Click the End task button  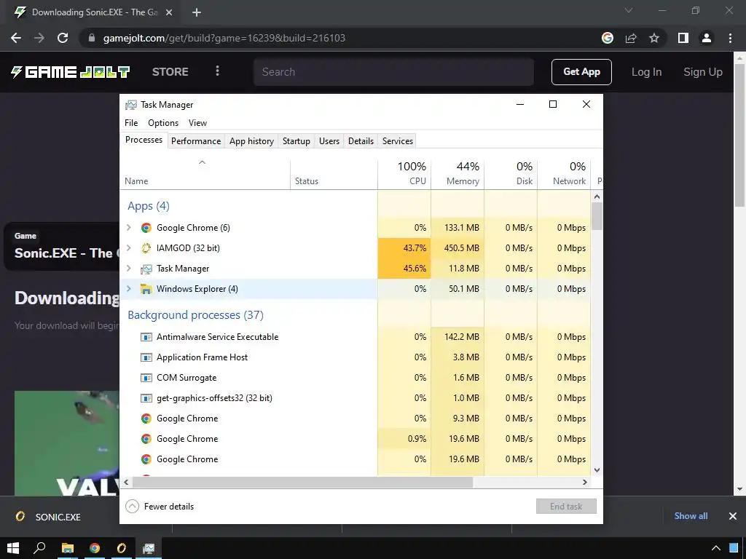tap(566, 507)
